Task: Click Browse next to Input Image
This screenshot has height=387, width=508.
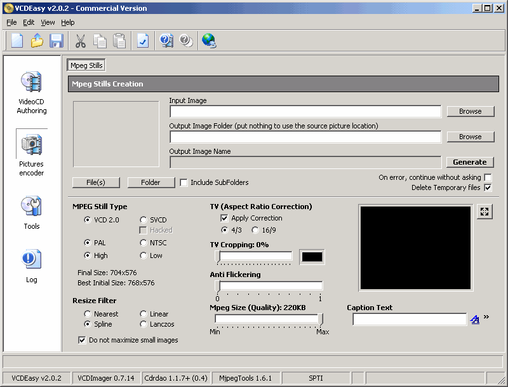Action: 470,111
